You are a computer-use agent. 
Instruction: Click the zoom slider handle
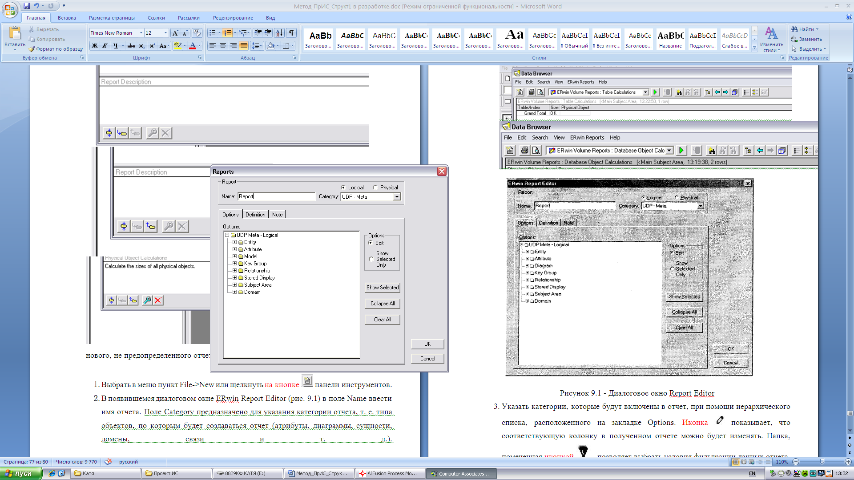822,462
